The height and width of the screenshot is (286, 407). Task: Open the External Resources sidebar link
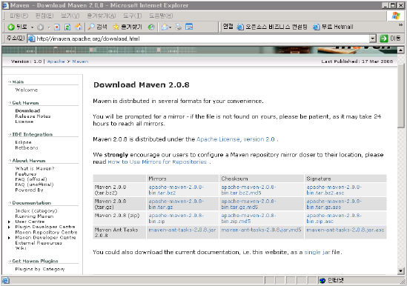(x=39, y=243)
